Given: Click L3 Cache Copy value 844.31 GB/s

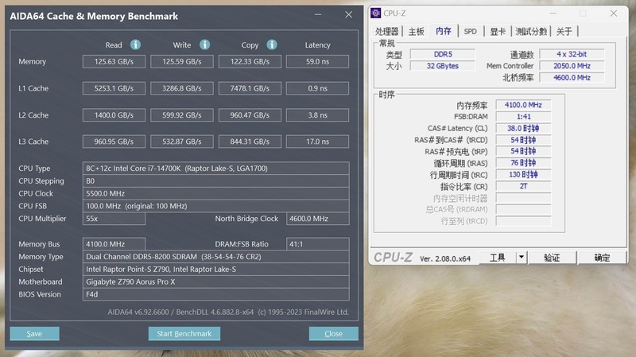Looking at the screenshot, I should (250, 142).
